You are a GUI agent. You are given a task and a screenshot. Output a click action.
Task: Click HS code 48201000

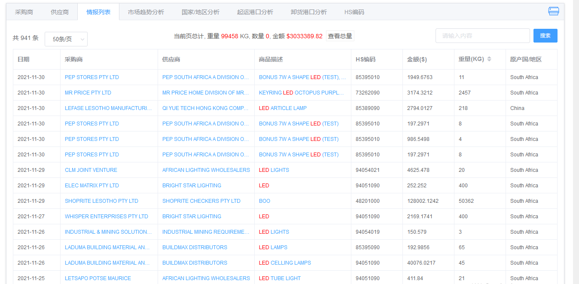click(x=368, y=201)
